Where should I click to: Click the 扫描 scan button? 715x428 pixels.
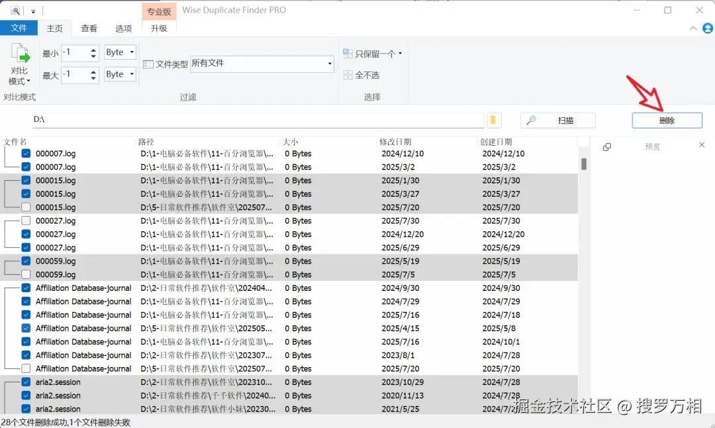click(x=558, y=121)
